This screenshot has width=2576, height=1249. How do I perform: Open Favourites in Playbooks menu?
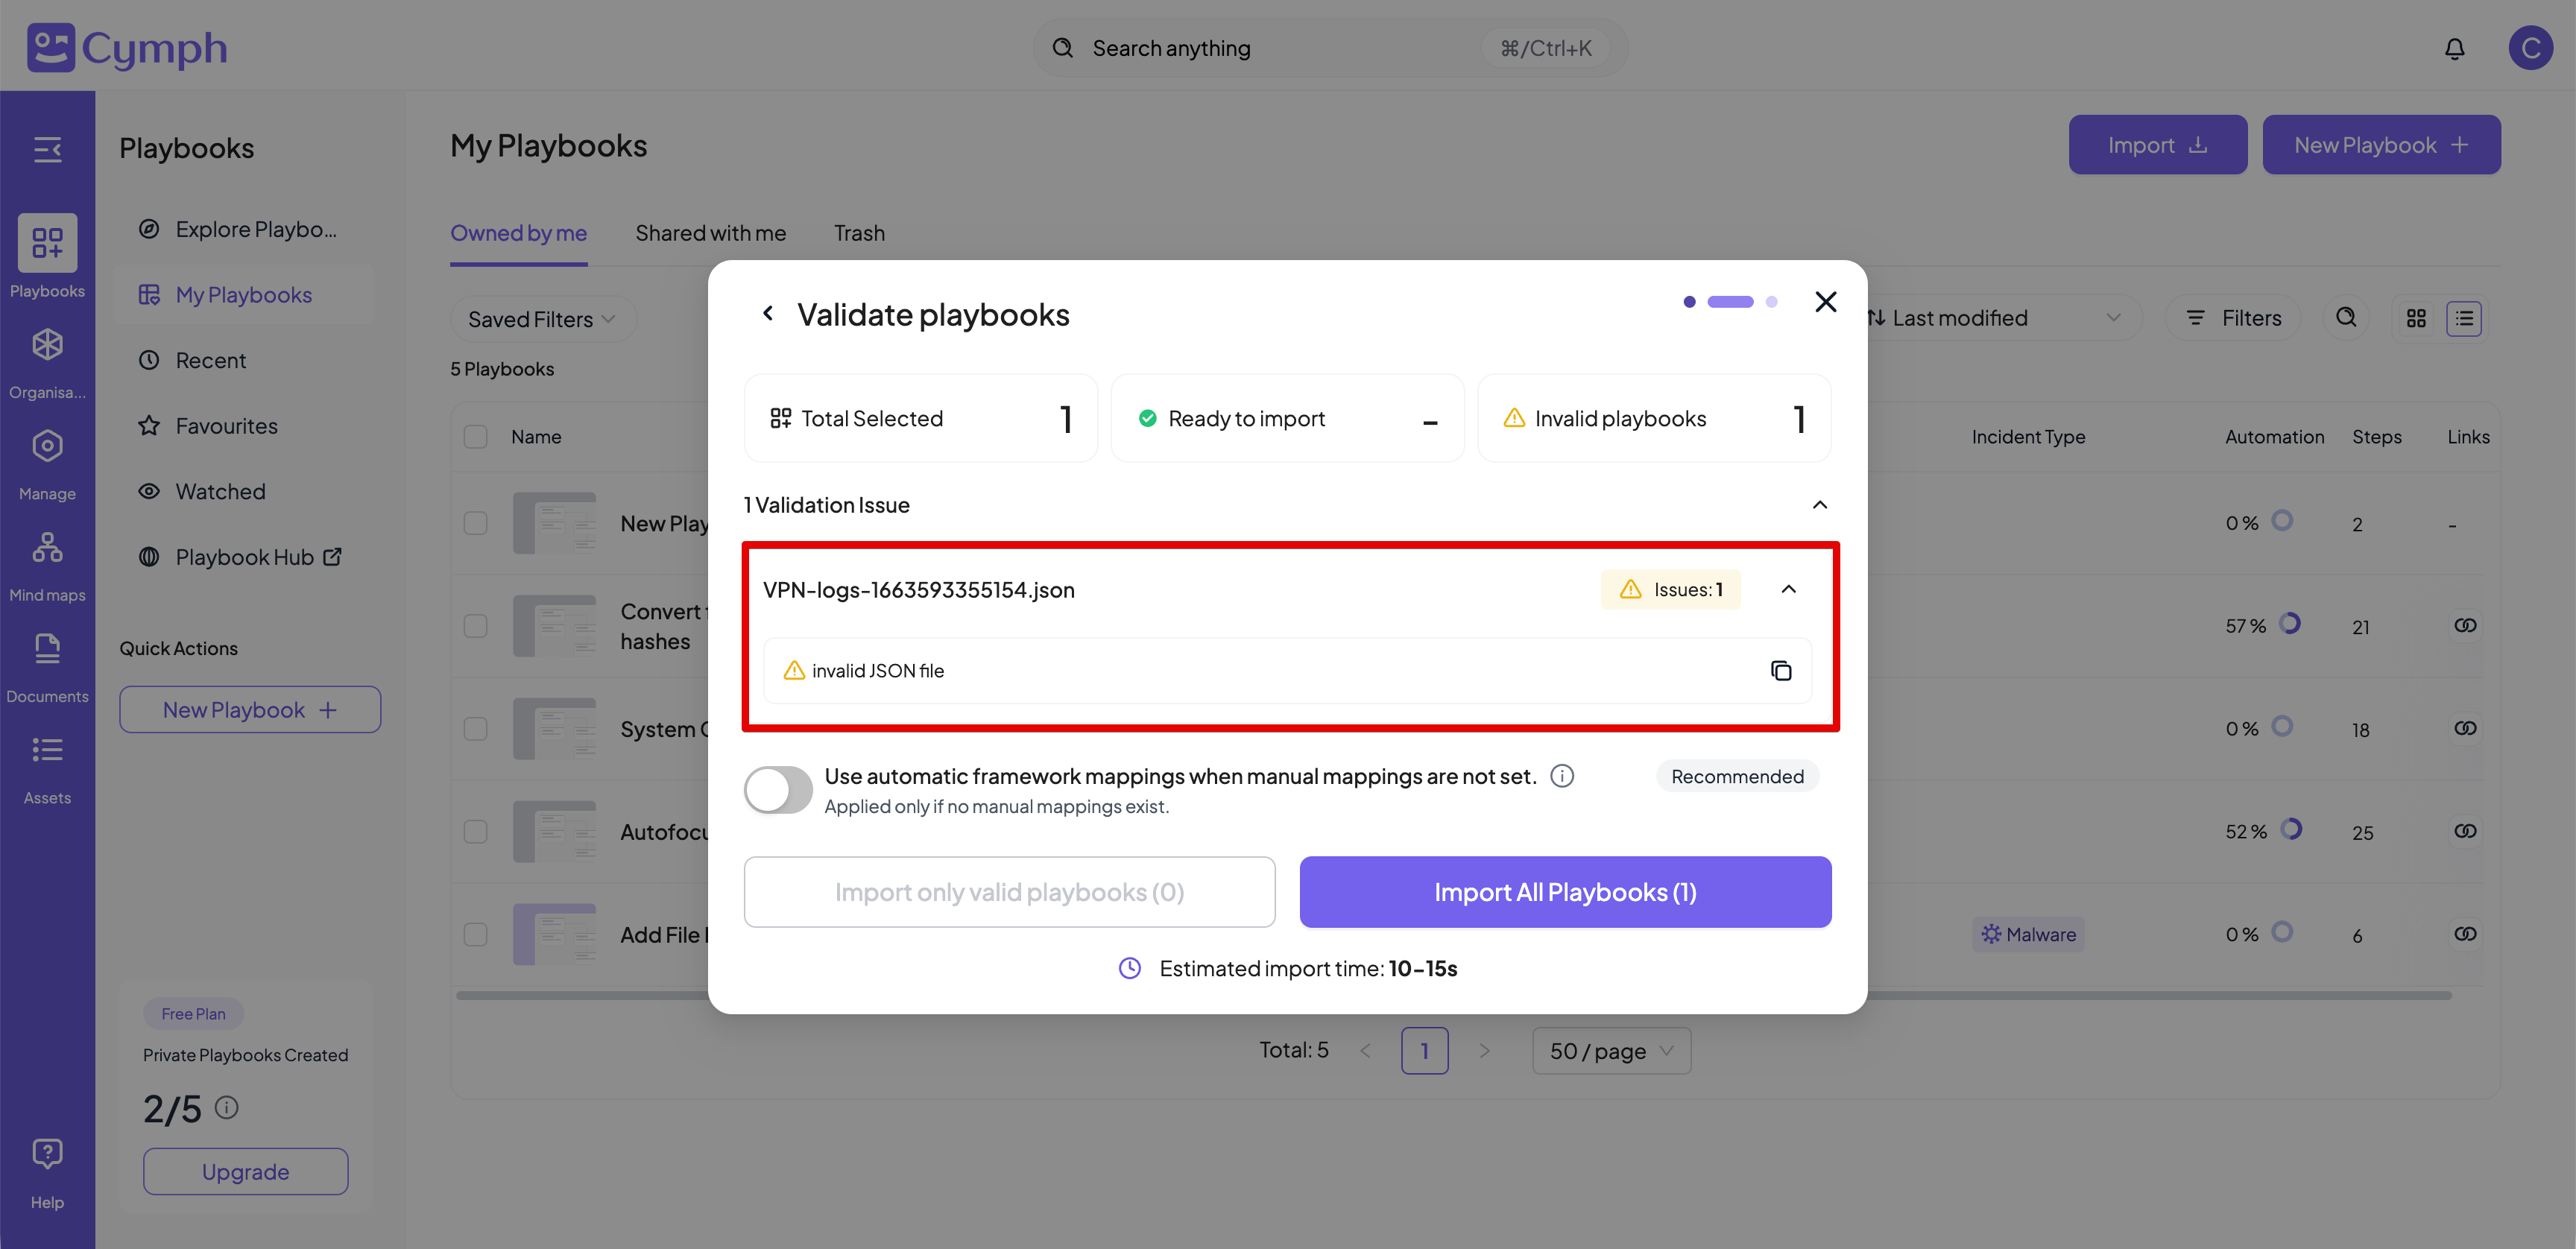pyautogui.click(x=226, y=426)
